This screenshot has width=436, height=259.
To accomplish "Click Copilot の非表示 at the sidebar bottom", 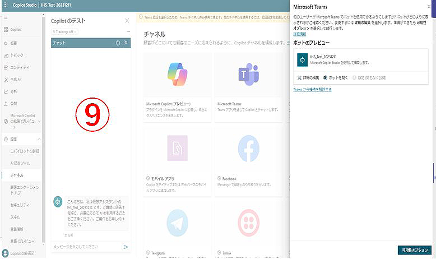I will [x=22, y=253].
